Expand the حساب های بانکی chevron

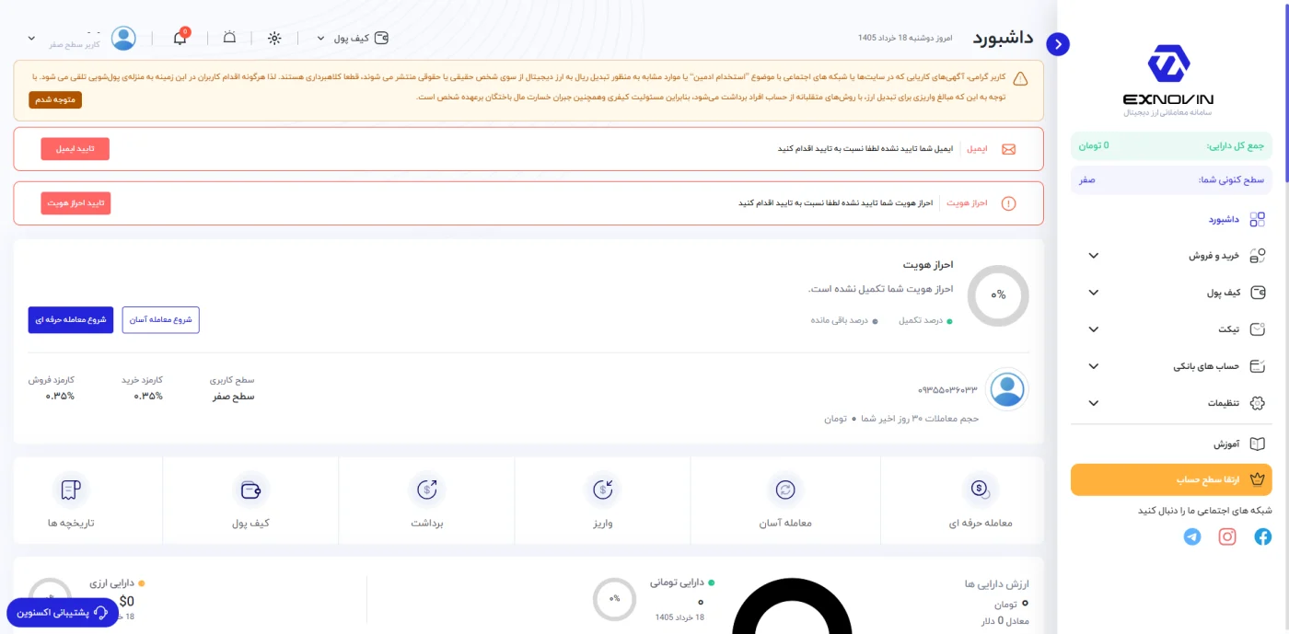1094,366
